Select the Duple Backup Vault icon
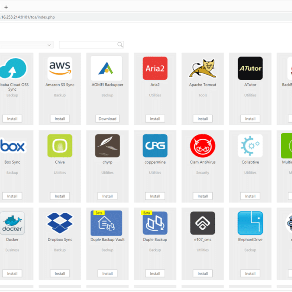Viewport: 292px width, 292px height. click(x=106, y=223)
